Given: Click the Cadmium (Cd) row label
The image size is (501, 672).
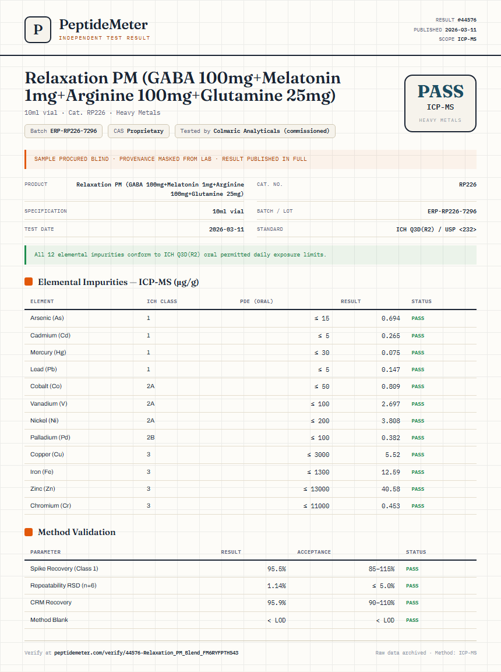Looking at the screenshot, I should point(50,336).
